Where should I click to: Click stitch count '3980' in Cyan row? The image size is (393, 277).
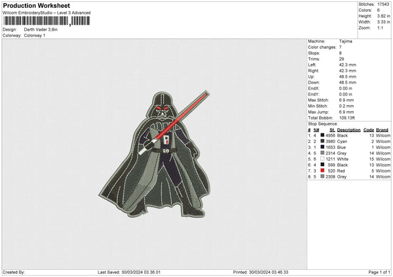330,142
